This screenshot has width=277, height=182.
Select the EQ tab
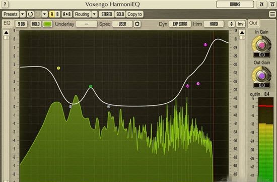coord(7,23)
